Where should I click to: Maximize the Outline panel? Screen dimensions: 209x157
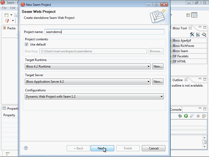[x=205, y=79]
